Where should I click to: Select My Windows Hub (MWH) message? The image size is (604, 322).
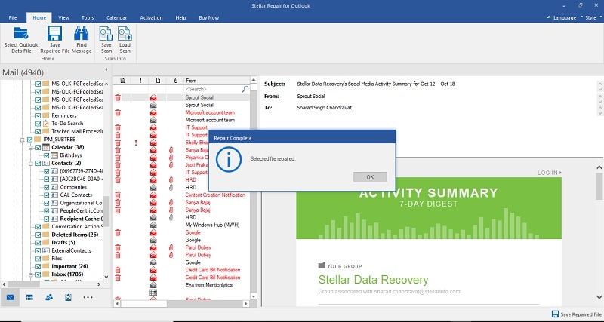coord(212,225)
